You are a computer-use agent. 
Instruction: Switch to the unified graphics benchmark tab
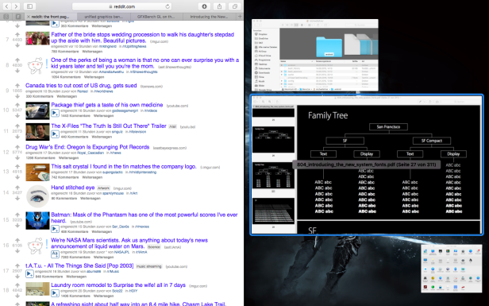(x=104, y=17)
